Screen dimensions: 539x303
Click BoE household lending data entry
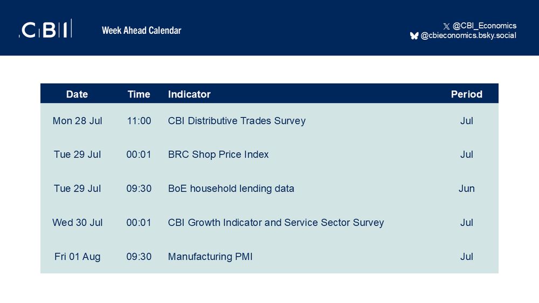tap(231, 188)
